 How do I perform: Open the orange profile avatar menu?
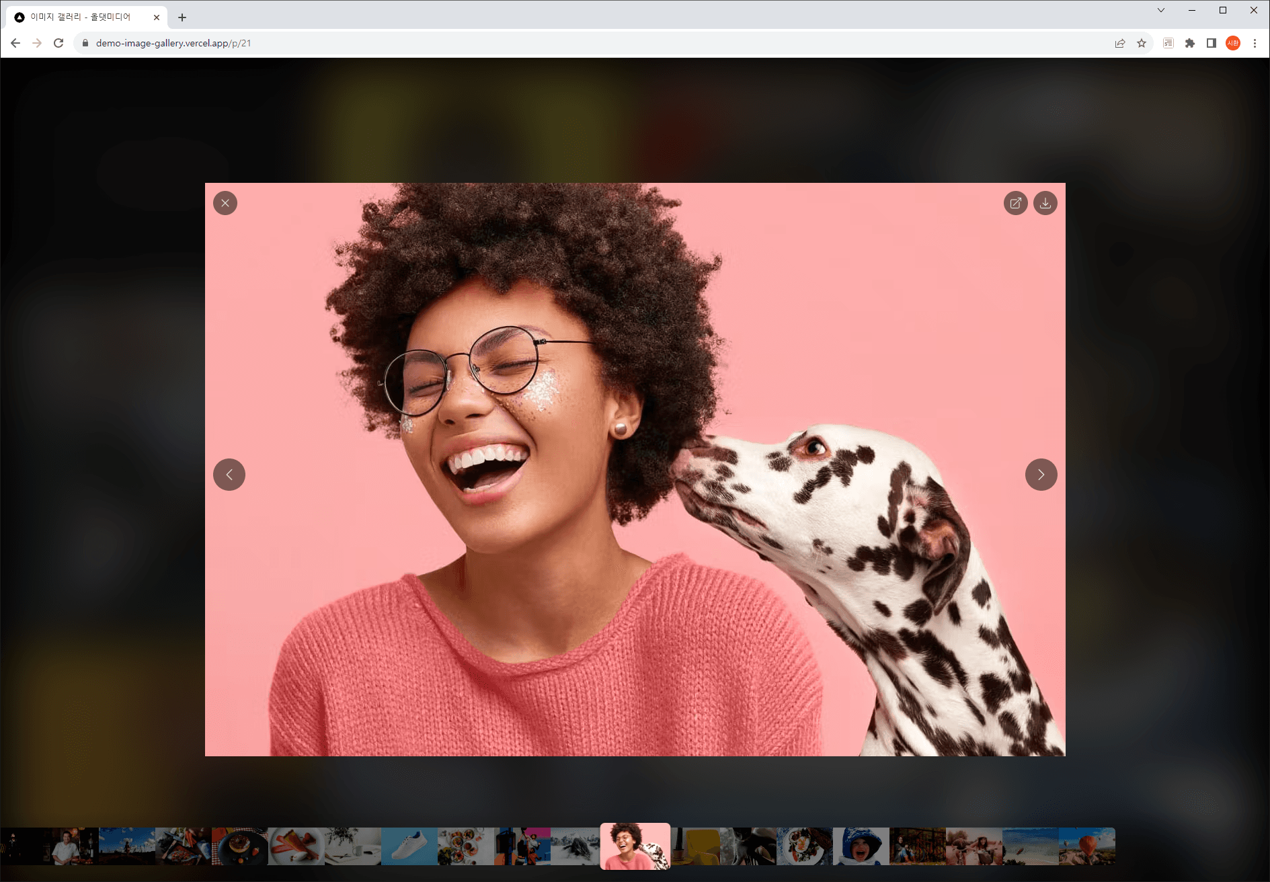pos(1233,43)
